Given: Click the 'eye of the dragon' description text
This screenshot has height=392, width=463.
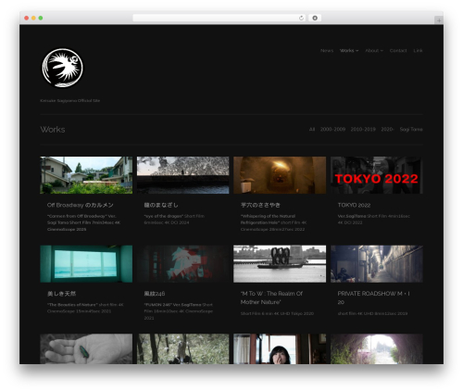Looking at the screenshot, I should click(174, 220).
